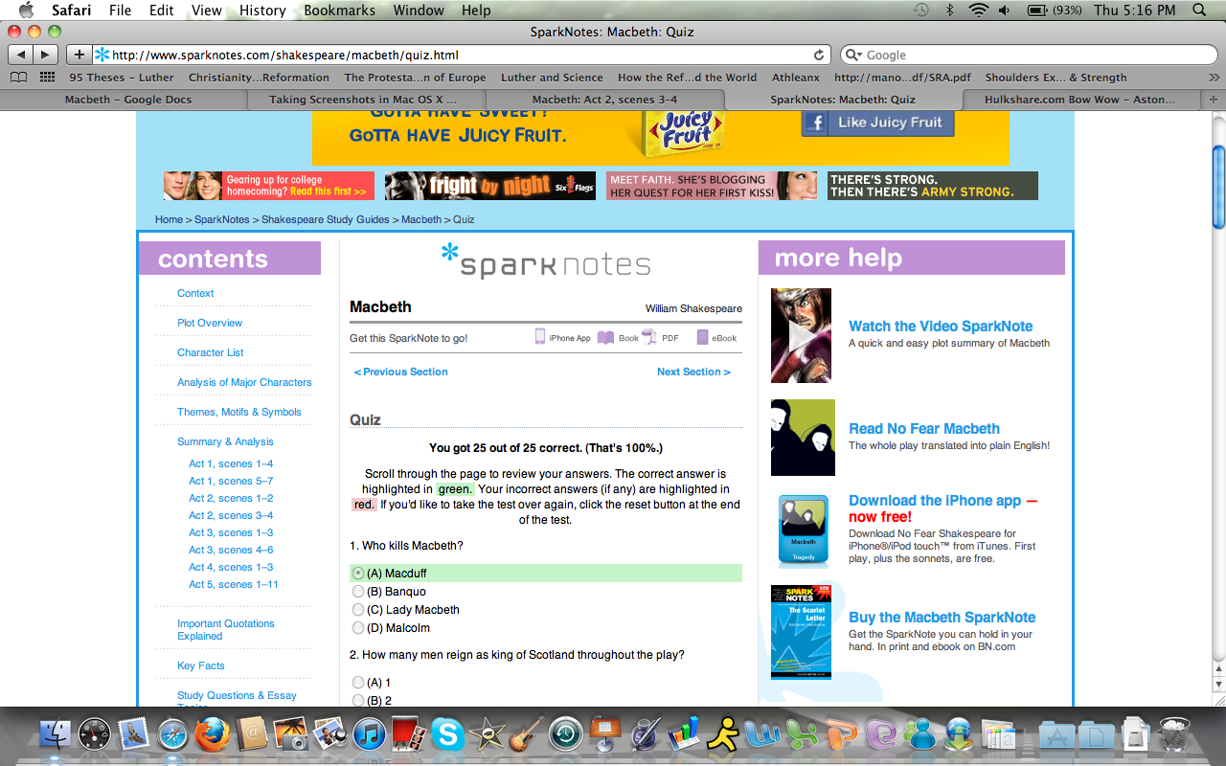This screenshot has width=1226, height=766.
Task: Switch to Macbeth - Google Docs tab
Action: click(127, 100)
